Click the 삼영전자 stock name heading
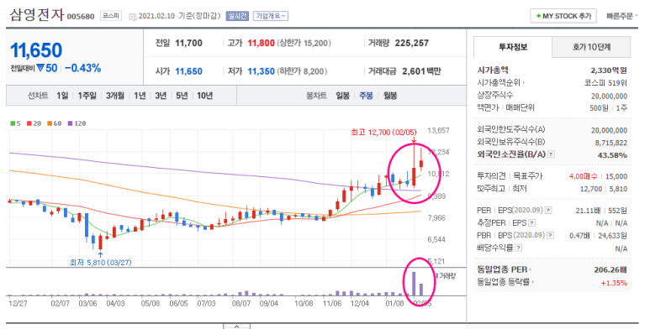This screenshot has width=650, height=329. (37, 15)
